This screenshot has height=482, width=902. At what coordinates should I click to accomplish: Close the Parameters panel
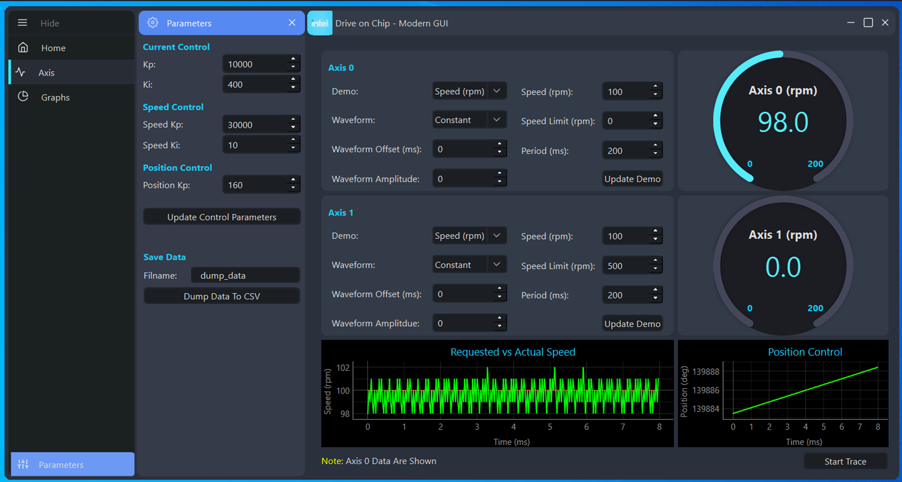pos(292,23)
